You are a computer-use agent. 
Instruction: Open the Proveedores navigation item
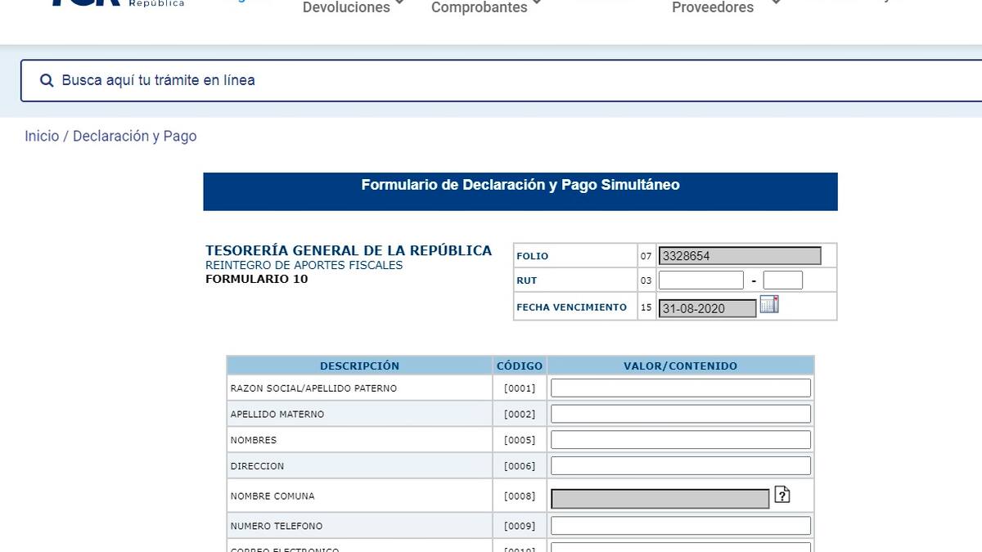tap(713, 7)
